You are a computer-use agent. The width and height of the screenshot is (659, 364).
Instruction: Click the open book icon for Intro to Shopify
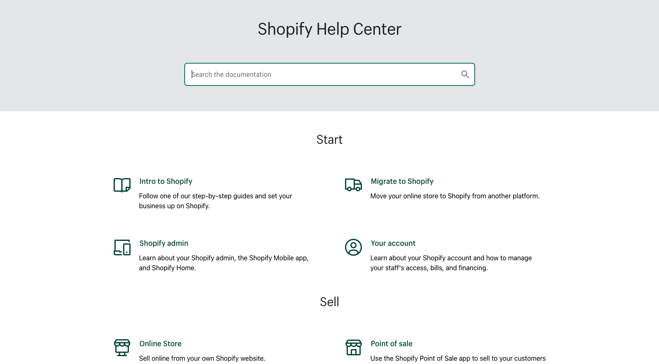pyautogui.click(x=122, y=185)
